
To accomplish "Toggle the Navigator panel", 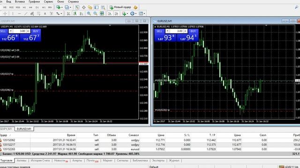I will 90,7.
